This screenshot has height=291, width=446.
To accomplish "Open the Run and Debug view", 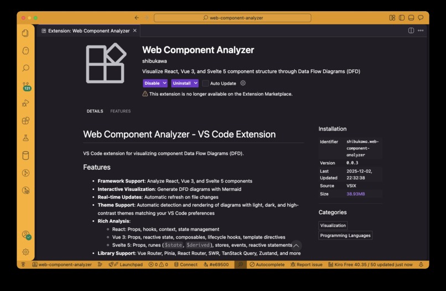I will 25,103.
